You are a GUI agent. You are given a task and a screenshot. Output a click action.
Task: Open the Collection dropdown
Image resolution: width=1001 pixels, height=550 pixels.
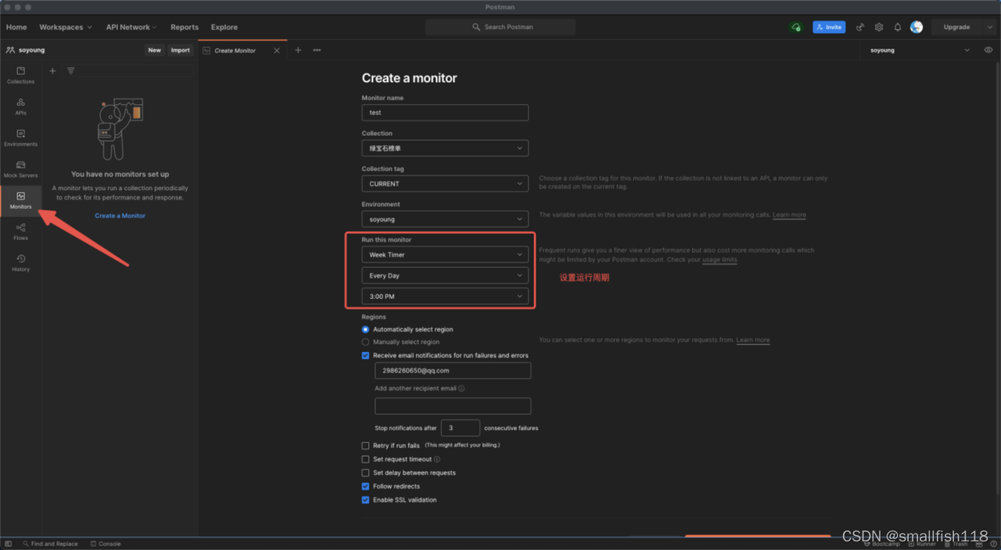pyautogui.click(x=445, y=148)
